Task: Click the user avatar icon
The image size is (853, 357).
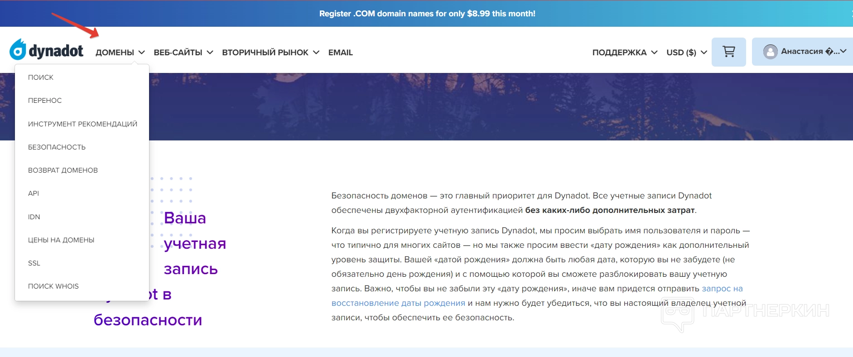Action: [770, 52]
